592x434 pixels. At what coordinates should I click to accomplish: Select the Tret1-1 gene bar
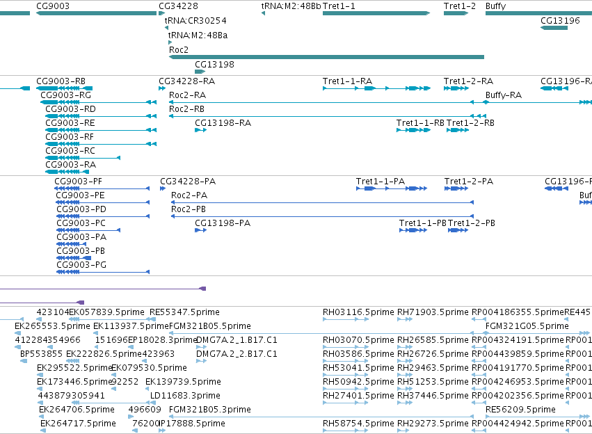pos(376,13)
